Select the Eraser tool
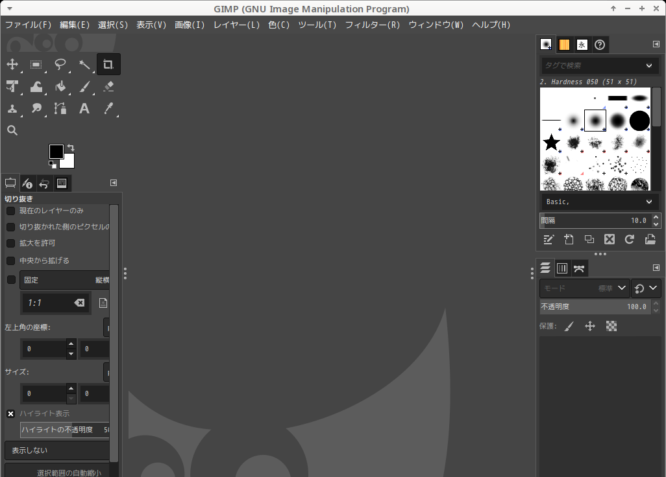This screenshot has width=666, height=477. pyautogui.click(x=108, y=86)
